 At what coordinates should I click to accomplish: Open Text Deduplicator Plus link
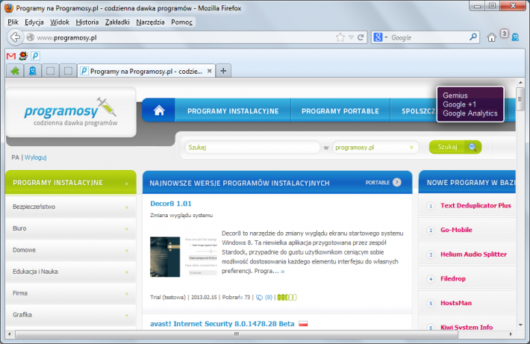pos(476,205)
